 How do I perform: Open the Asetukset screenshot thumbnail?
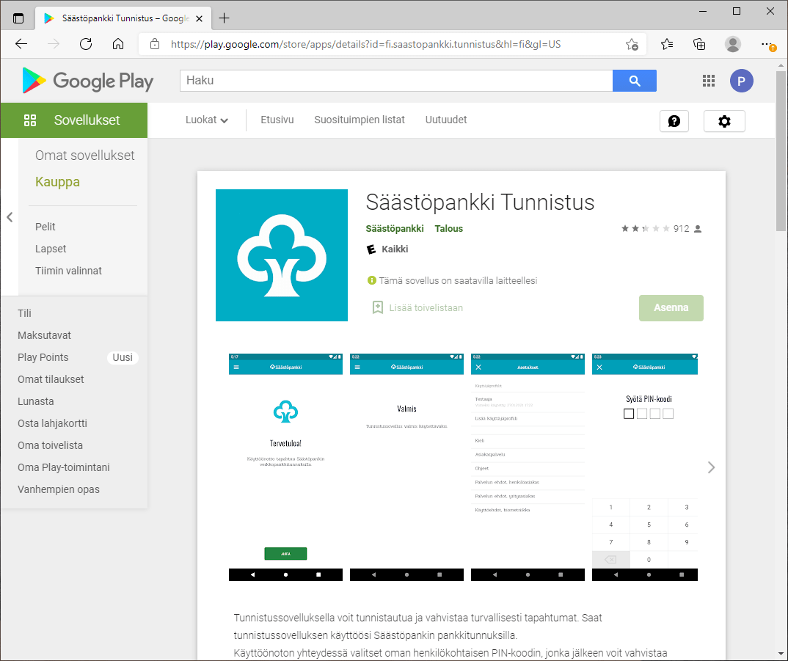tap(528, 467)
